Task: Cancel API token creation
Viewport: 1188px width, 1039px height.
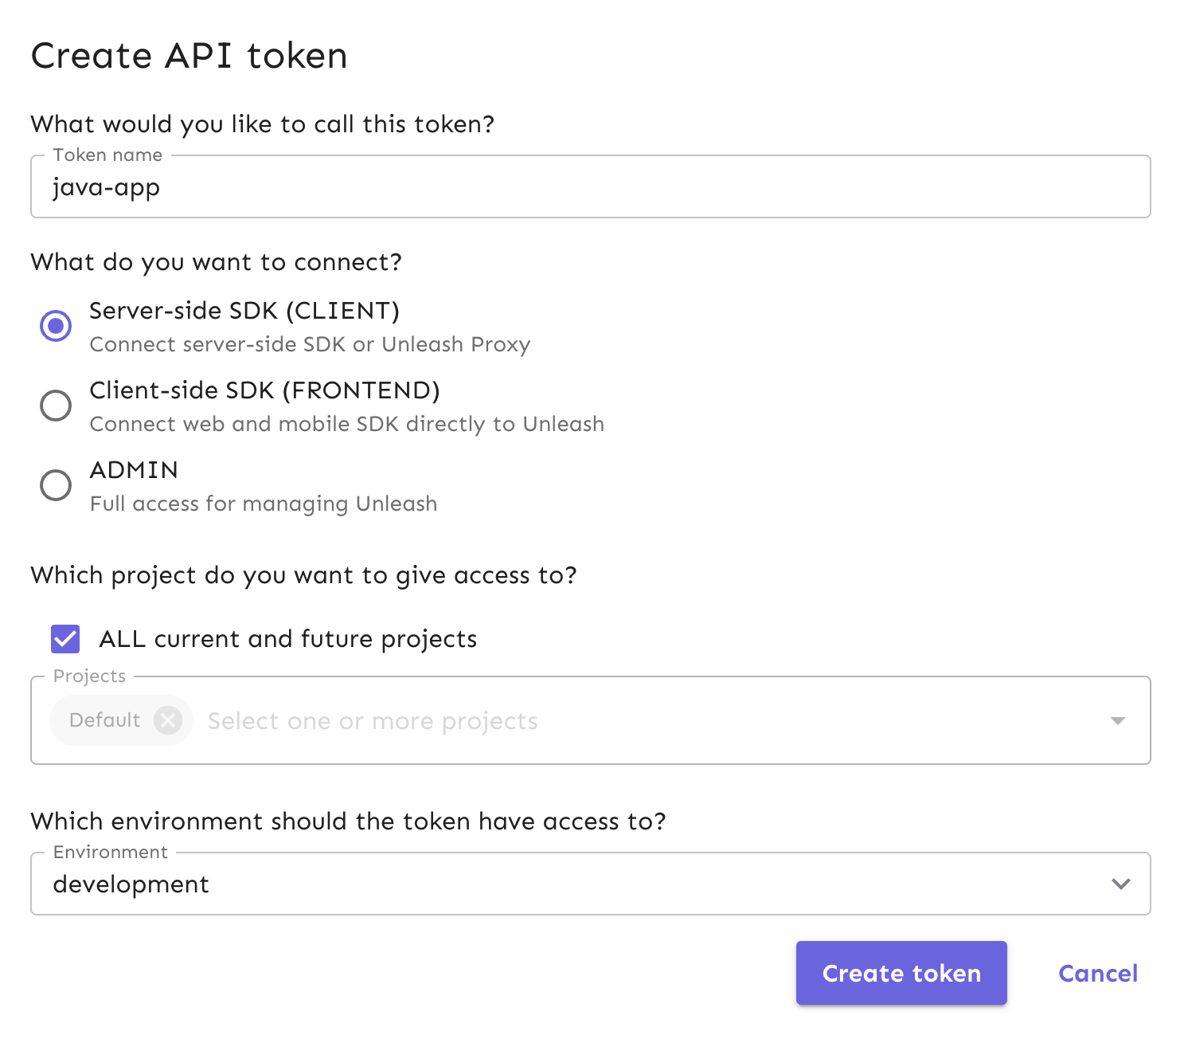Action: 1097,972
